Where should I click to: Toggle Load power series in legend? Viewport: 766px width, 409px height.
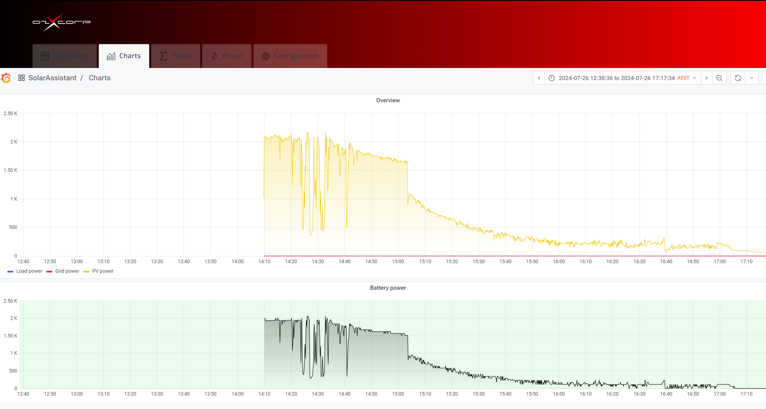[x=25, y=271]
